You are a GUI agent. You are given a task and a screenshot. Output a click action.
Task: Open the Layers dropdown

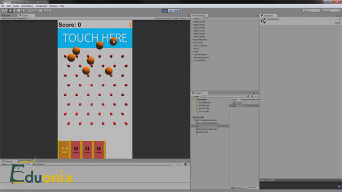(311, 11)
